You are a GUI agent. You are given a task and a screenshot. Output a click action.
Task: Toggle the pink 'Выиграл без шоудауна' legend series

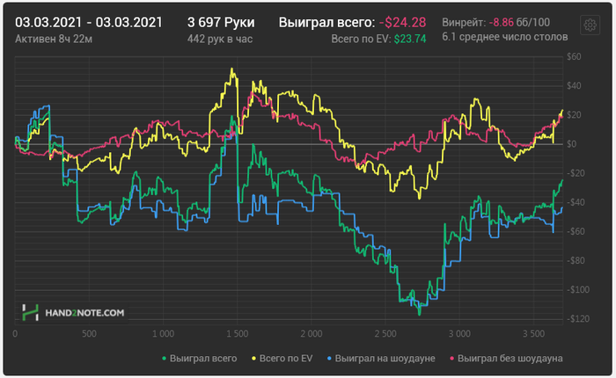click(506, 359)
